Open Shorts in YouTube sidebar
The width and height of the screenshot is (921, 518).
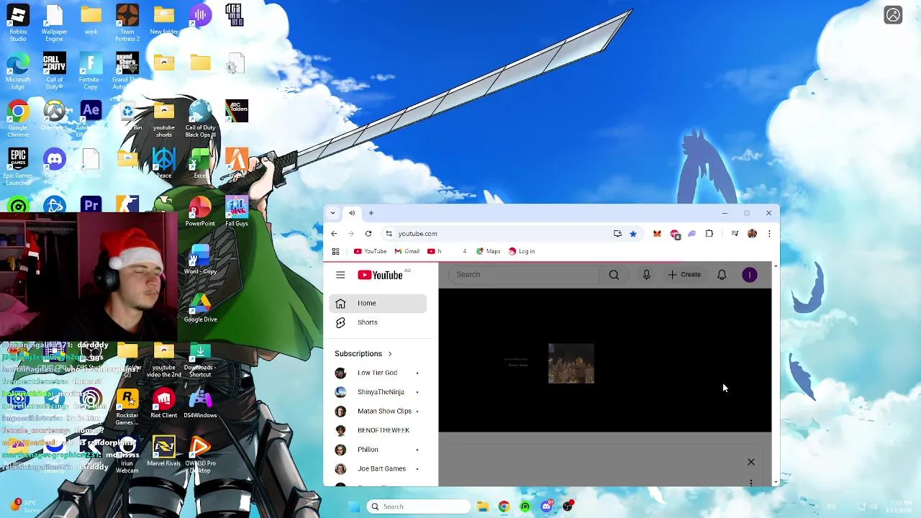click(378, 322)
